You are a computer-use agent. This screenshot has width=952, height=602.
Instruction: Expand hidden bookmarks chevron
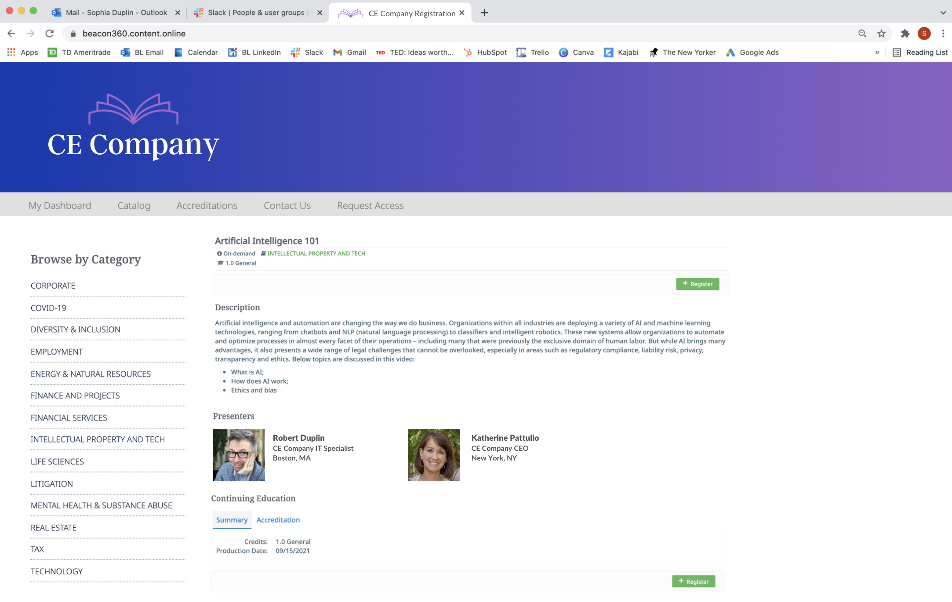point(877,52)
